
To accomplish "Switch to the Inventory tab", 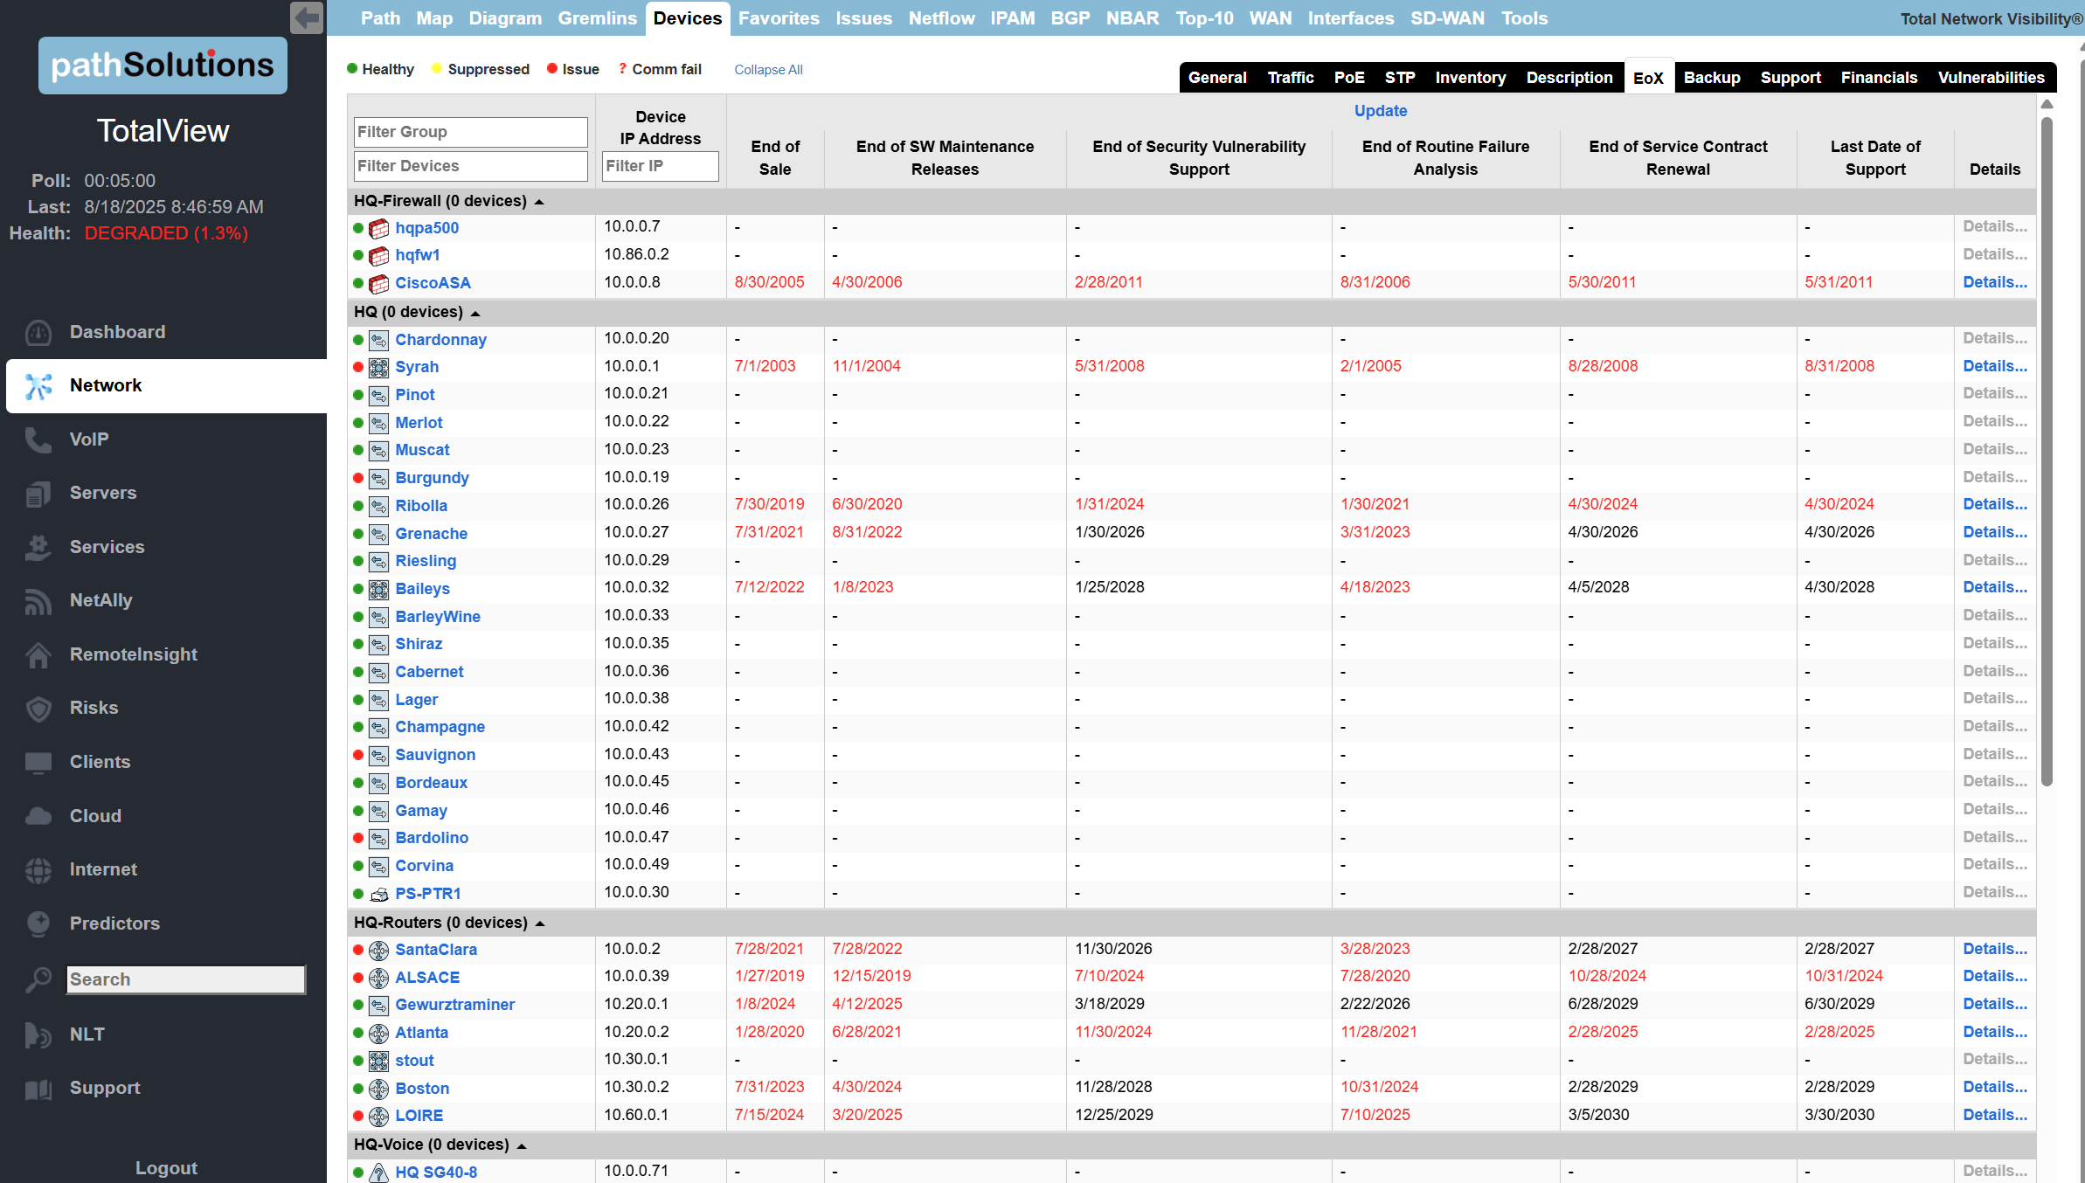I will tap(1471, 77).
